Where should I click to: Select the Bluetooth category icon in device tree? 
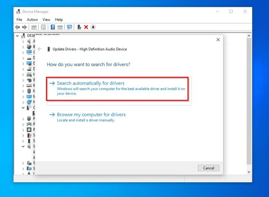tap(29, 47)
